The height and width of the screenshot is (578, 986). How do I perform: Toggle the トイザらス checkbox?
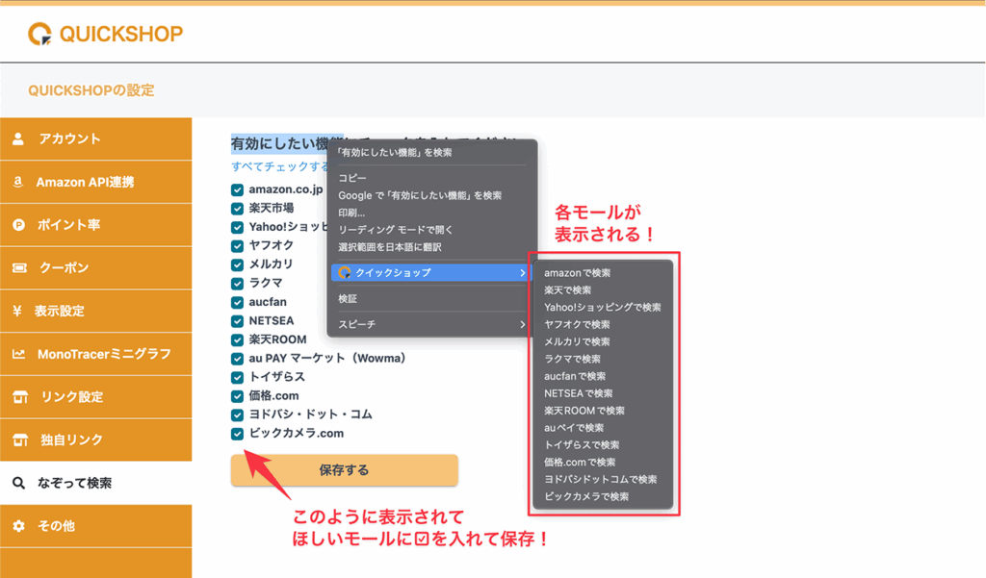pos(237,378)
